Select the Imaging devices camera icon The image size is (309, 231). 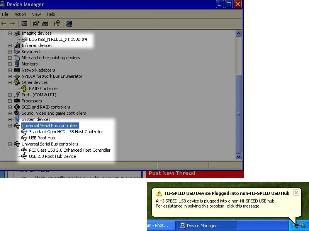17,33
